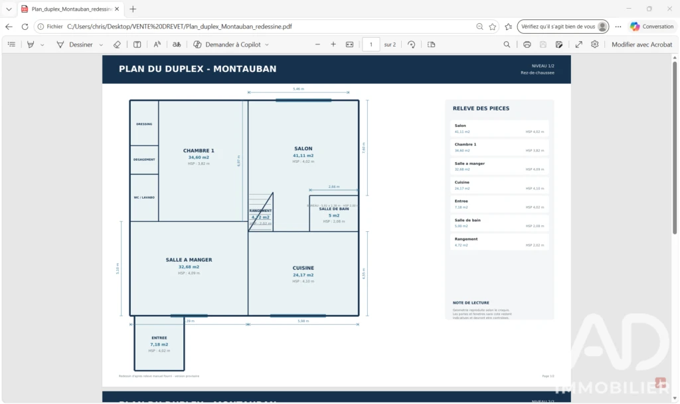The height and width of the screenshot is (404, 680).
Task: Activate the Dessiner drawing tool
Action: [x=74, y=45]
